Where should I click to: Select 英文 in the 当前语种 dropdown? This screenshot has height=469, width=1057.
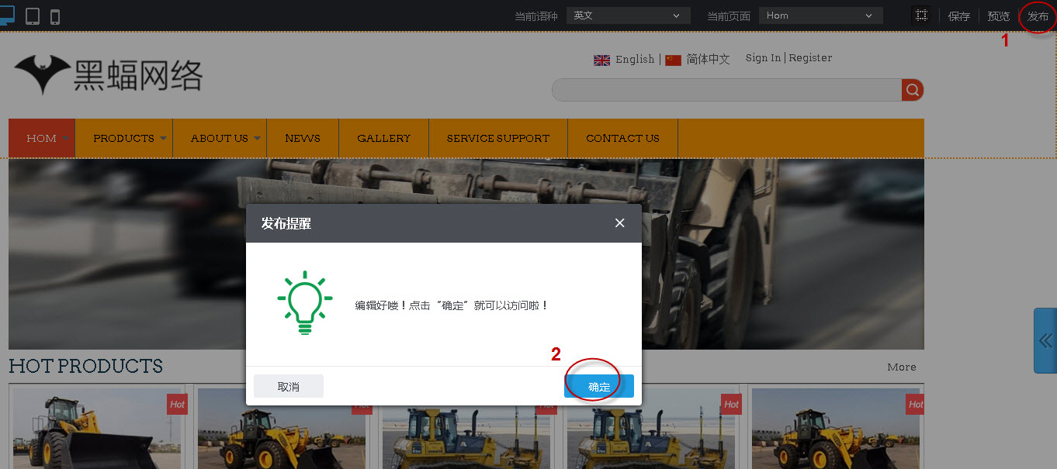tap(628, 15)
